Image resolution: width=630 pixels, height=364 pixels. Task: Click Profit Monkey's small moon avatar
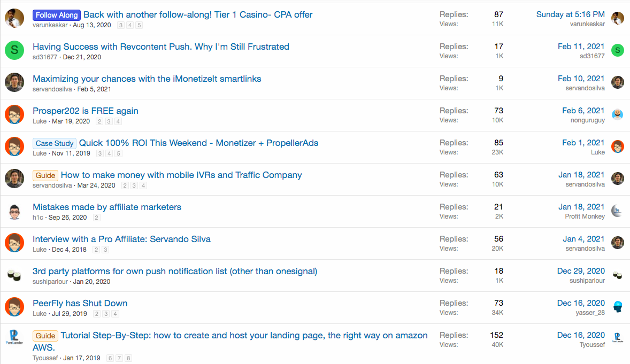tap(618, 211)
